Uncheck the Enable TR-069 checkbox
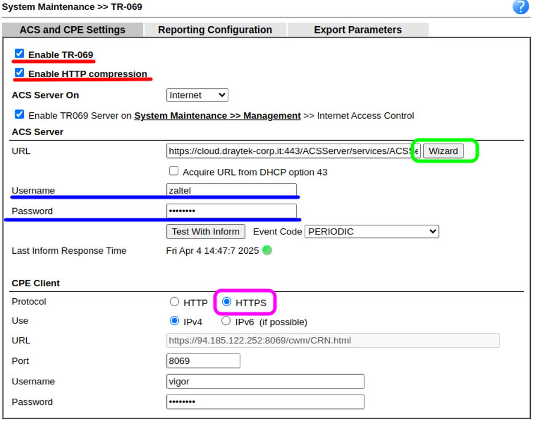This screenshot has width=533, height=422. (19, 54)
